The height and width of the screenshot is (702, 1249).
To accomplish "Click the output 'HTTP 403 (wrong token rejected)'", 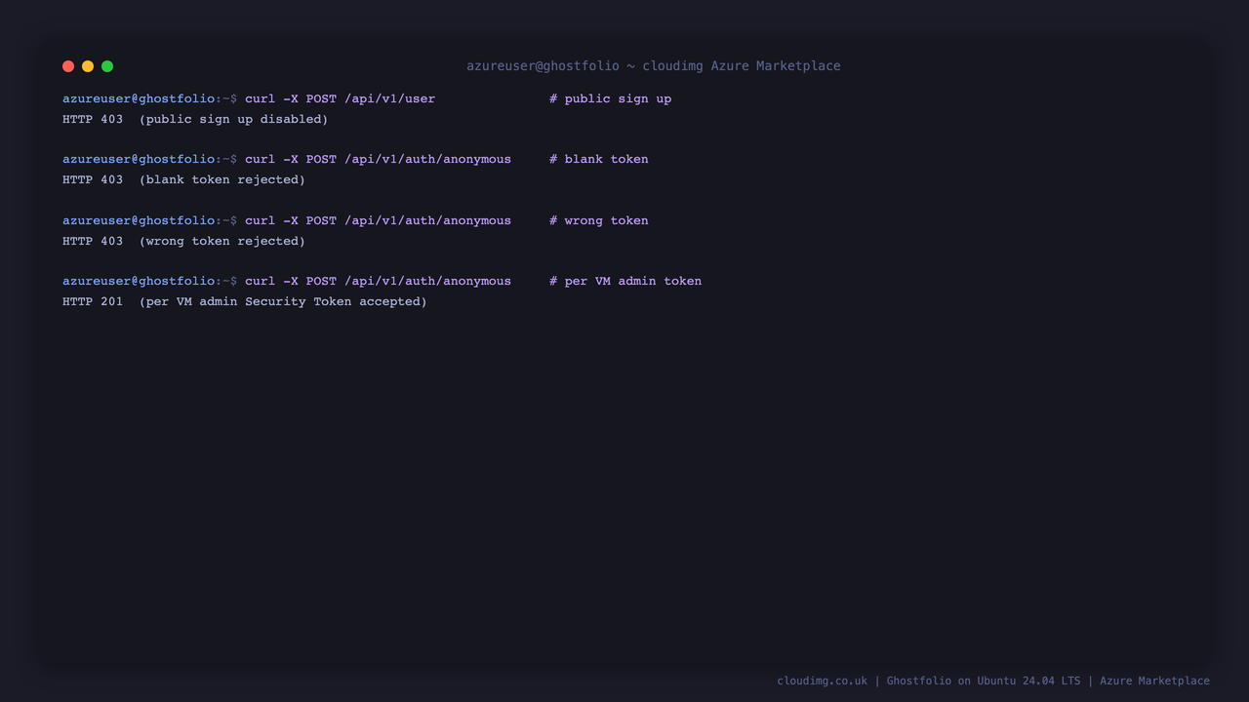I will coord(184,241).
